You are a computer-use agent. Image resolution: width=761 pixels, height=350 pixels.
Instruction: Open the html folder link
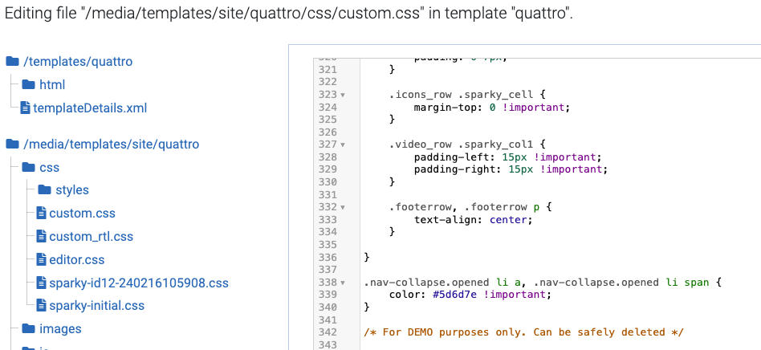pos(52,84)
